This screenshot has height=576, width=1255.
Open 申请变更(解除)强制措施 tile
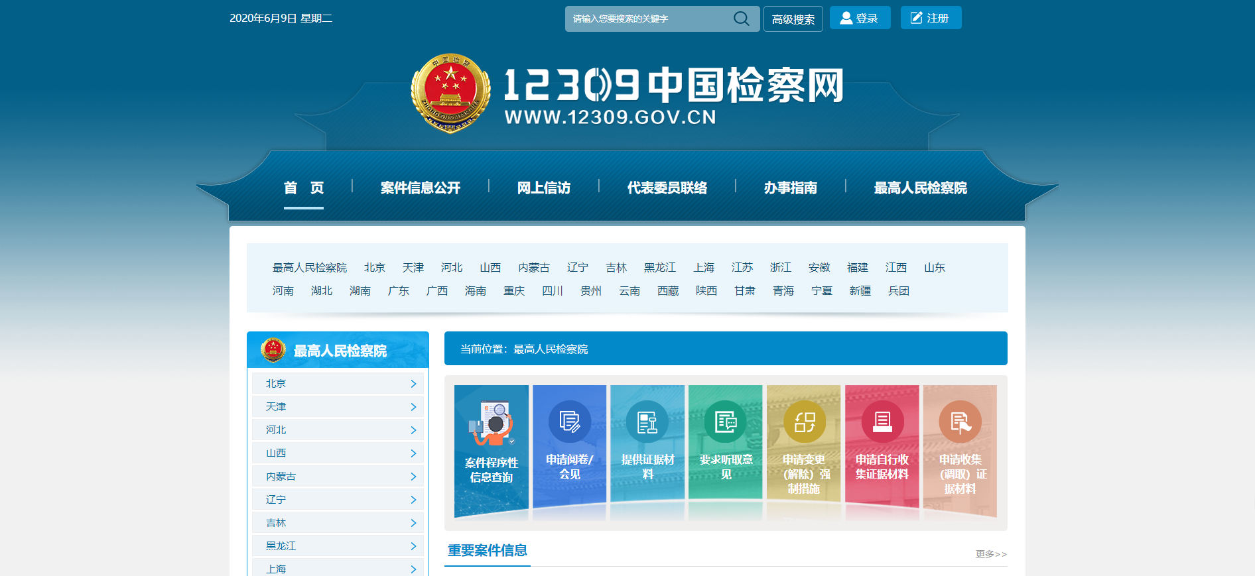pyautogui.click(x=804, y=451)
